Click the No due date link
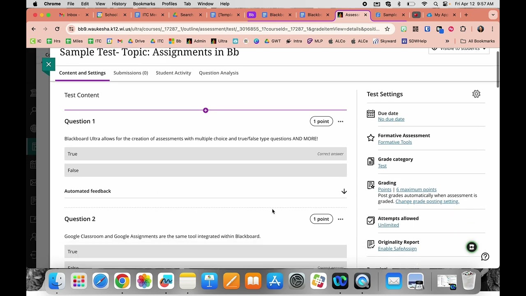Screen dimensions: 526x296 [x=391, y=119]
